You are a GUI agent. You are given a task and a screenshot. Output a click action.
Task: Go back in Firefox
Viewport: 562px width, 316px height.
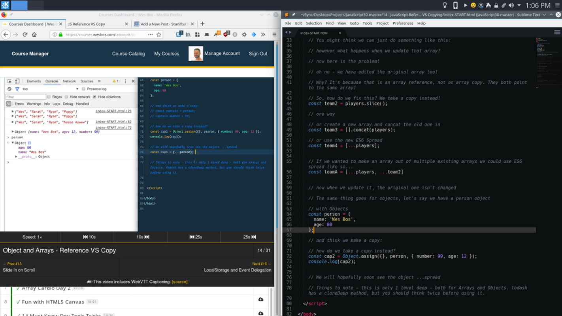point(6,35)
